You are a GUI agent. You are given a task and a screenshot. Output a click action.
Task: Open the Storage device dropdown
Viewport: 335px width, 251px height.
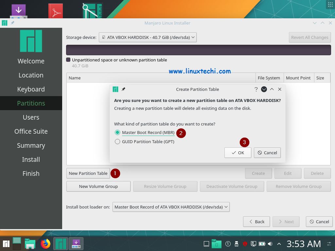pyautogui.click(x=148, y=37)
